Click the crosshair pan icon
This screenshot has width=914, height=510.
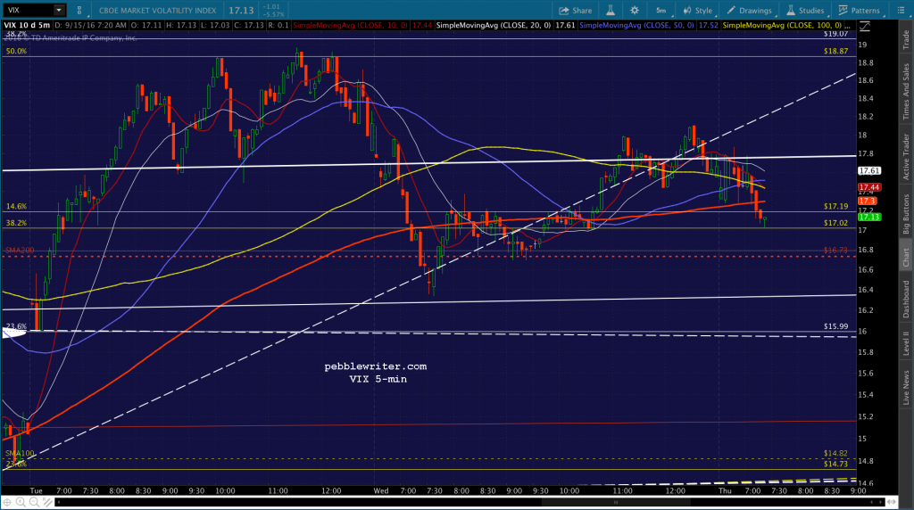click(7, 502)
